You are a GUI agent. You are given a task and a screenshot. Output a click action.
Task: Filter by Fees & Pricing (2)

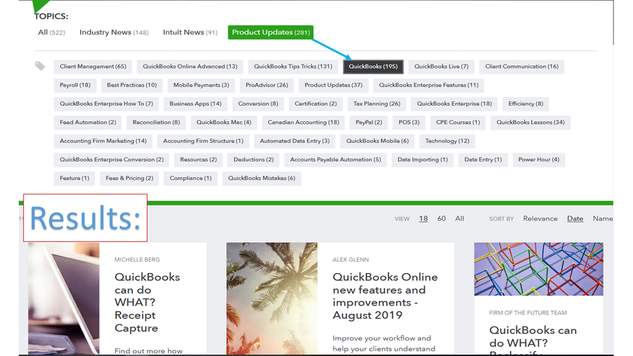point(129,178)
